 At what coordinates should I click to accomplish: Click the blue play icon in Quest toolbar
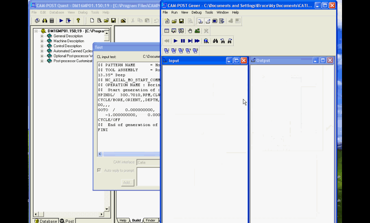click(x=61, y=20)
